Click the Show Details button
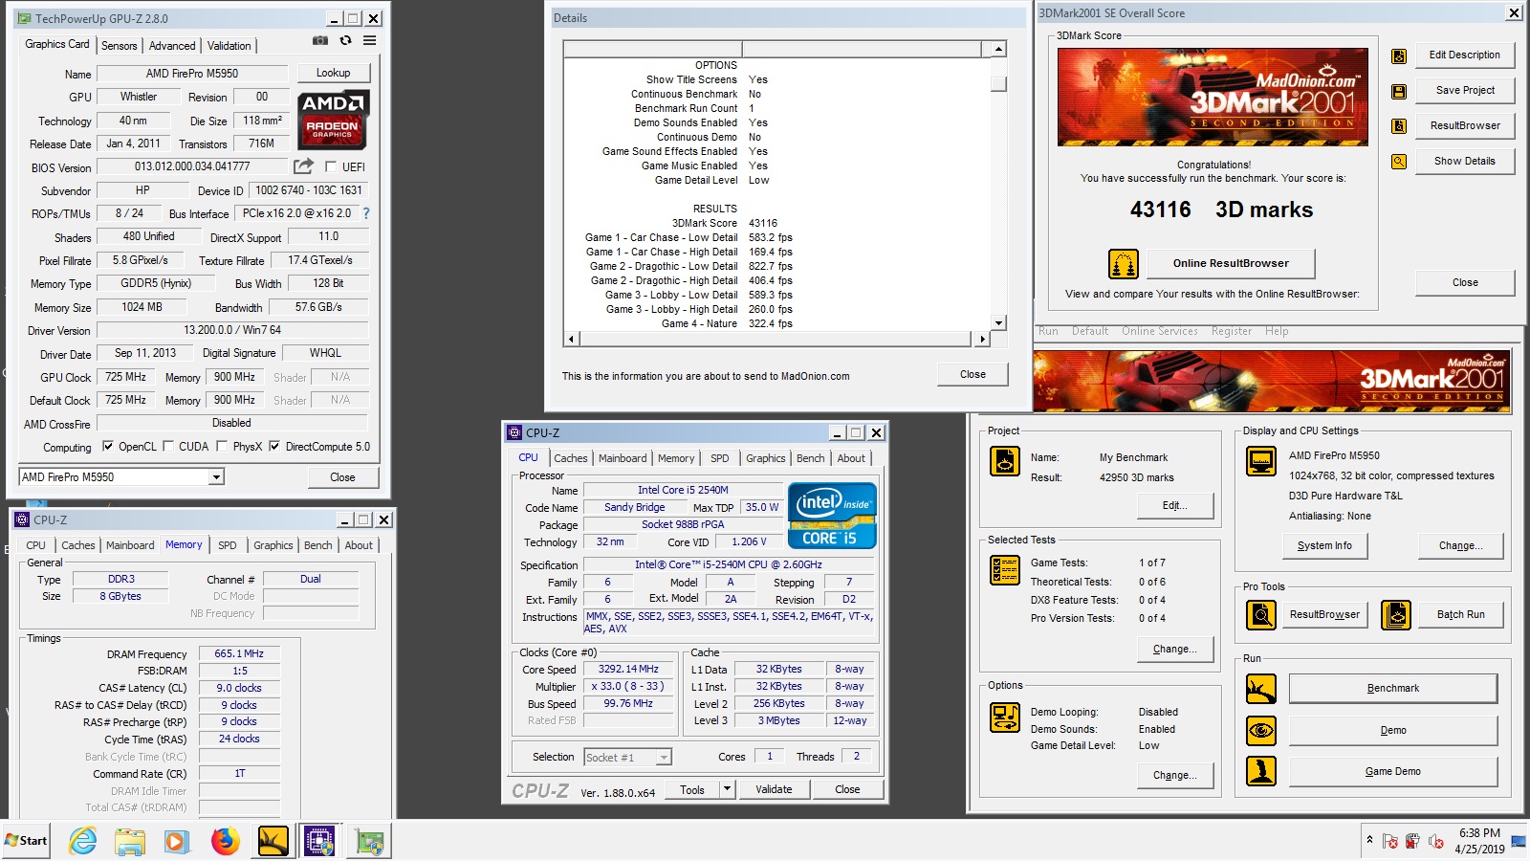Screen dimensions: 1530x861 tap(1465, 161)
